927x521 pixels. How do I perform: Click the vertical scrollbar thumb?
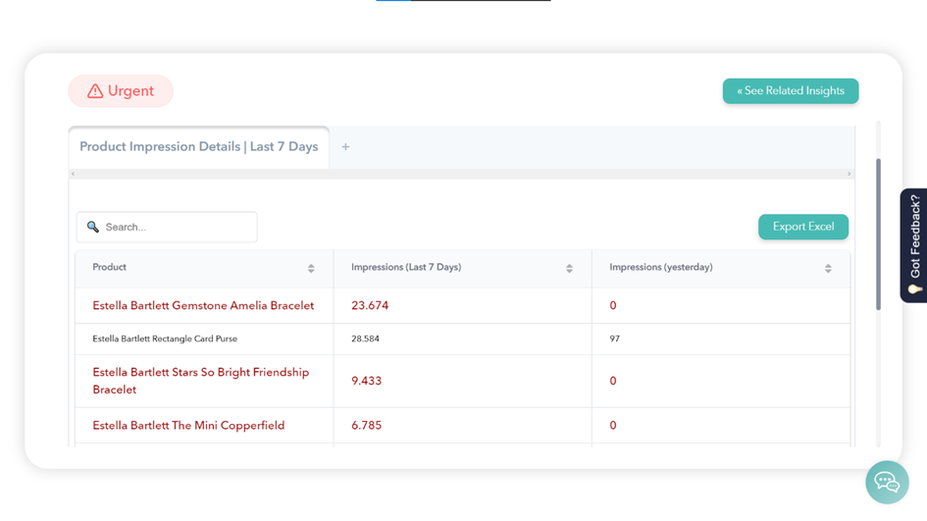[x=878, y=235]
